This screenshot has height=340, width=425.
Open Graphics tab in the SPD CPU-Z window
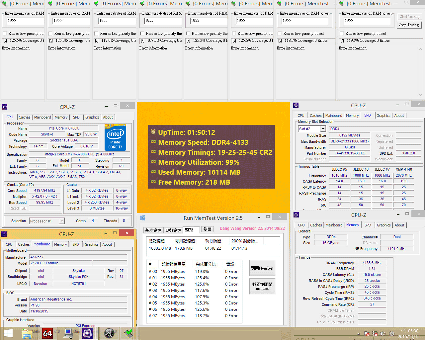(383, 116)
